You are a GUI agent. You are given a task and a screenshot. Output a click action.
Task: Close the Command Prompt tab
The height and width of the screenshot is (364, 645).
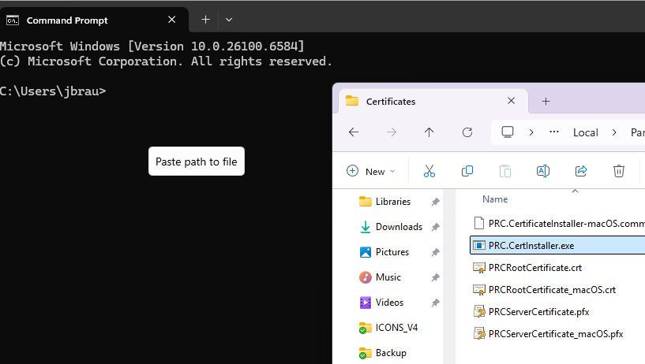tap(172, 20)
